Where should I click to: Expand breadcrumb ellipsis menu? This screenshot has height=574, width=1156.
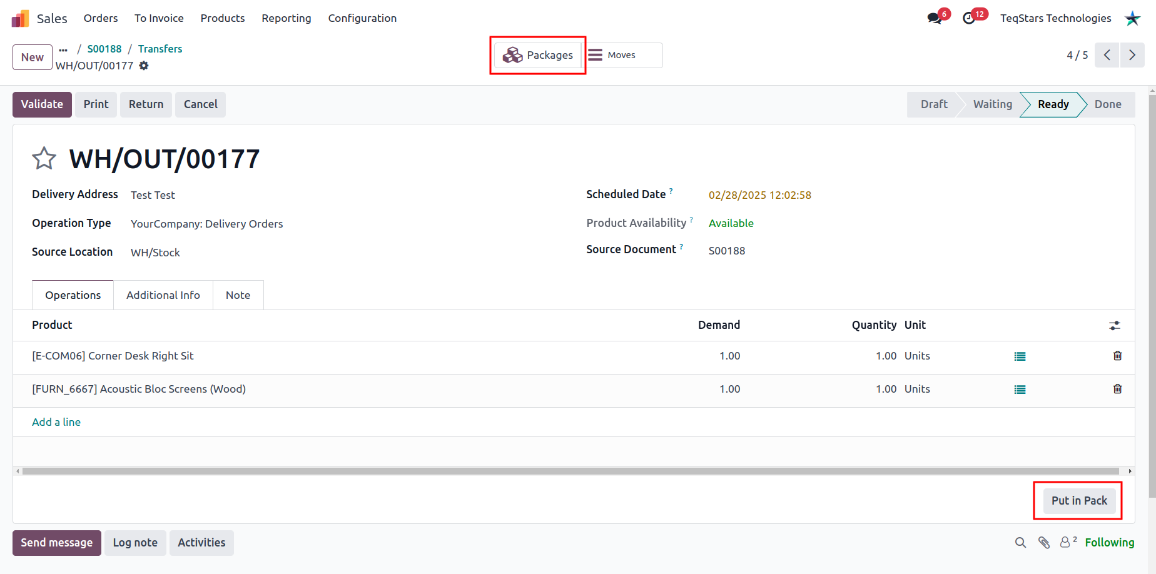[63, 49]
